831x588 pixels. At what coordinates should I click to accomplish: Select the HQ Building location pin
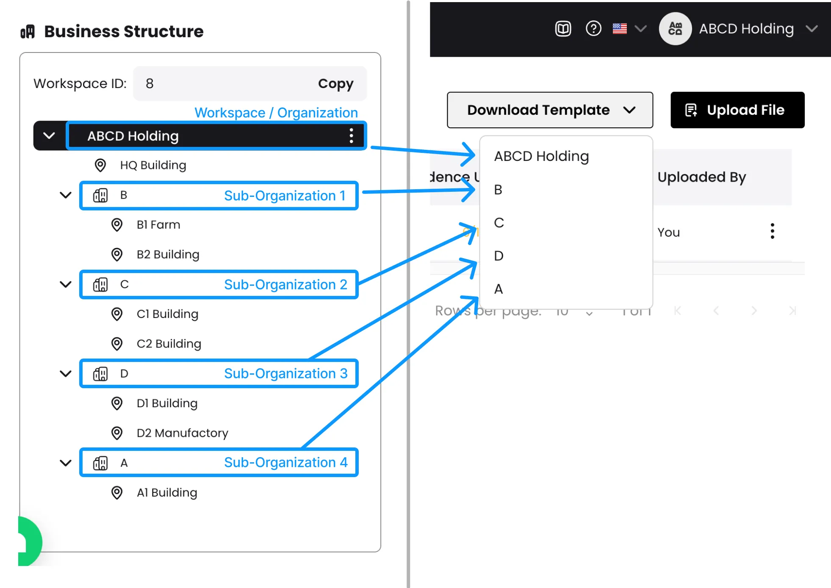coord(100,165)
